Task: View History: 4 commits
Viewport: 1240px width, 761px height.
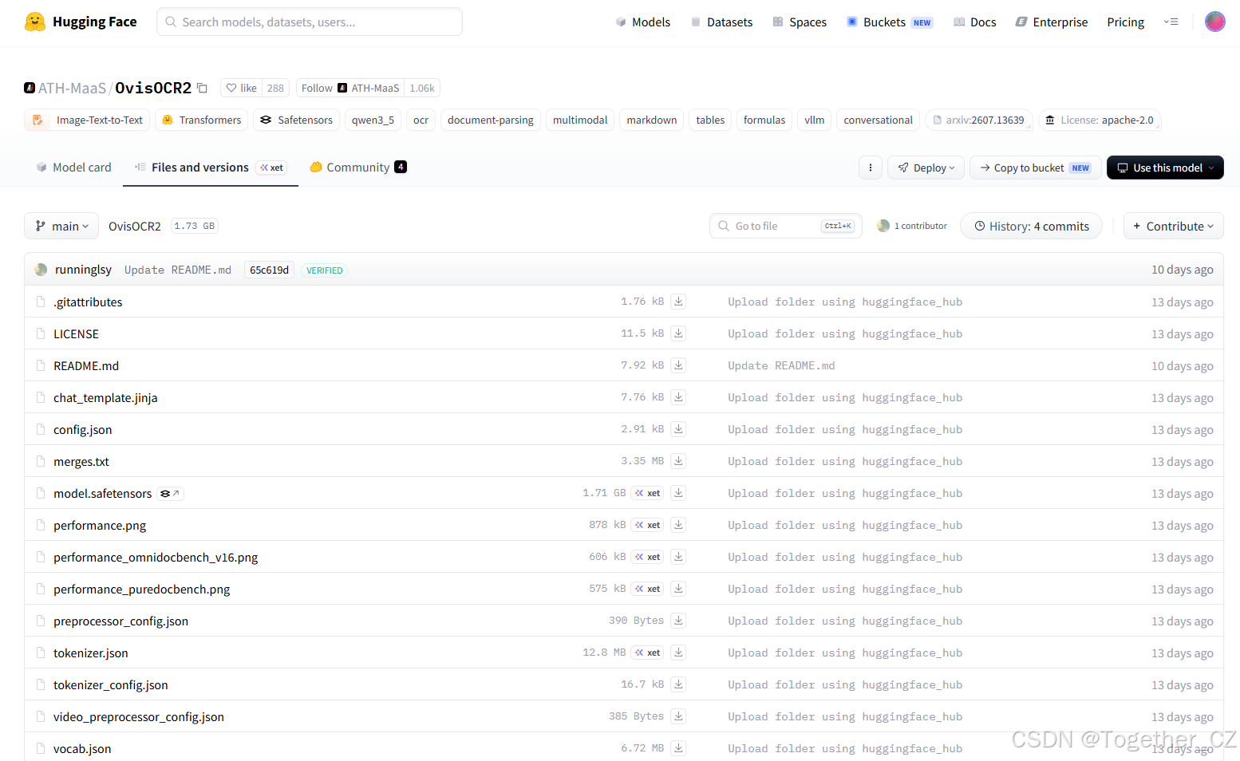Action: pos(1031,226)
